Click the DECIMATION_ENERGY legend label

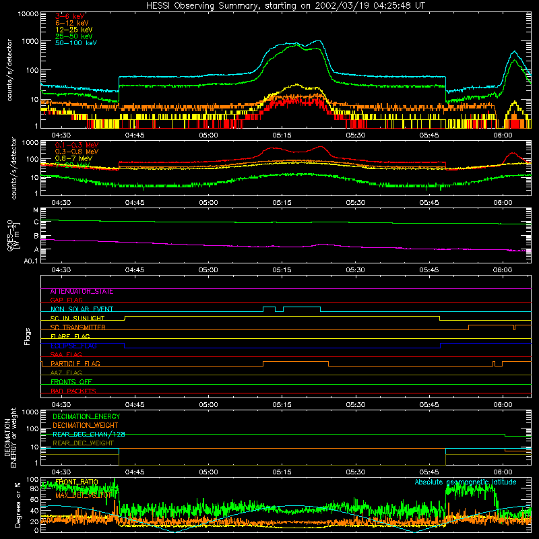click(86, 416)
